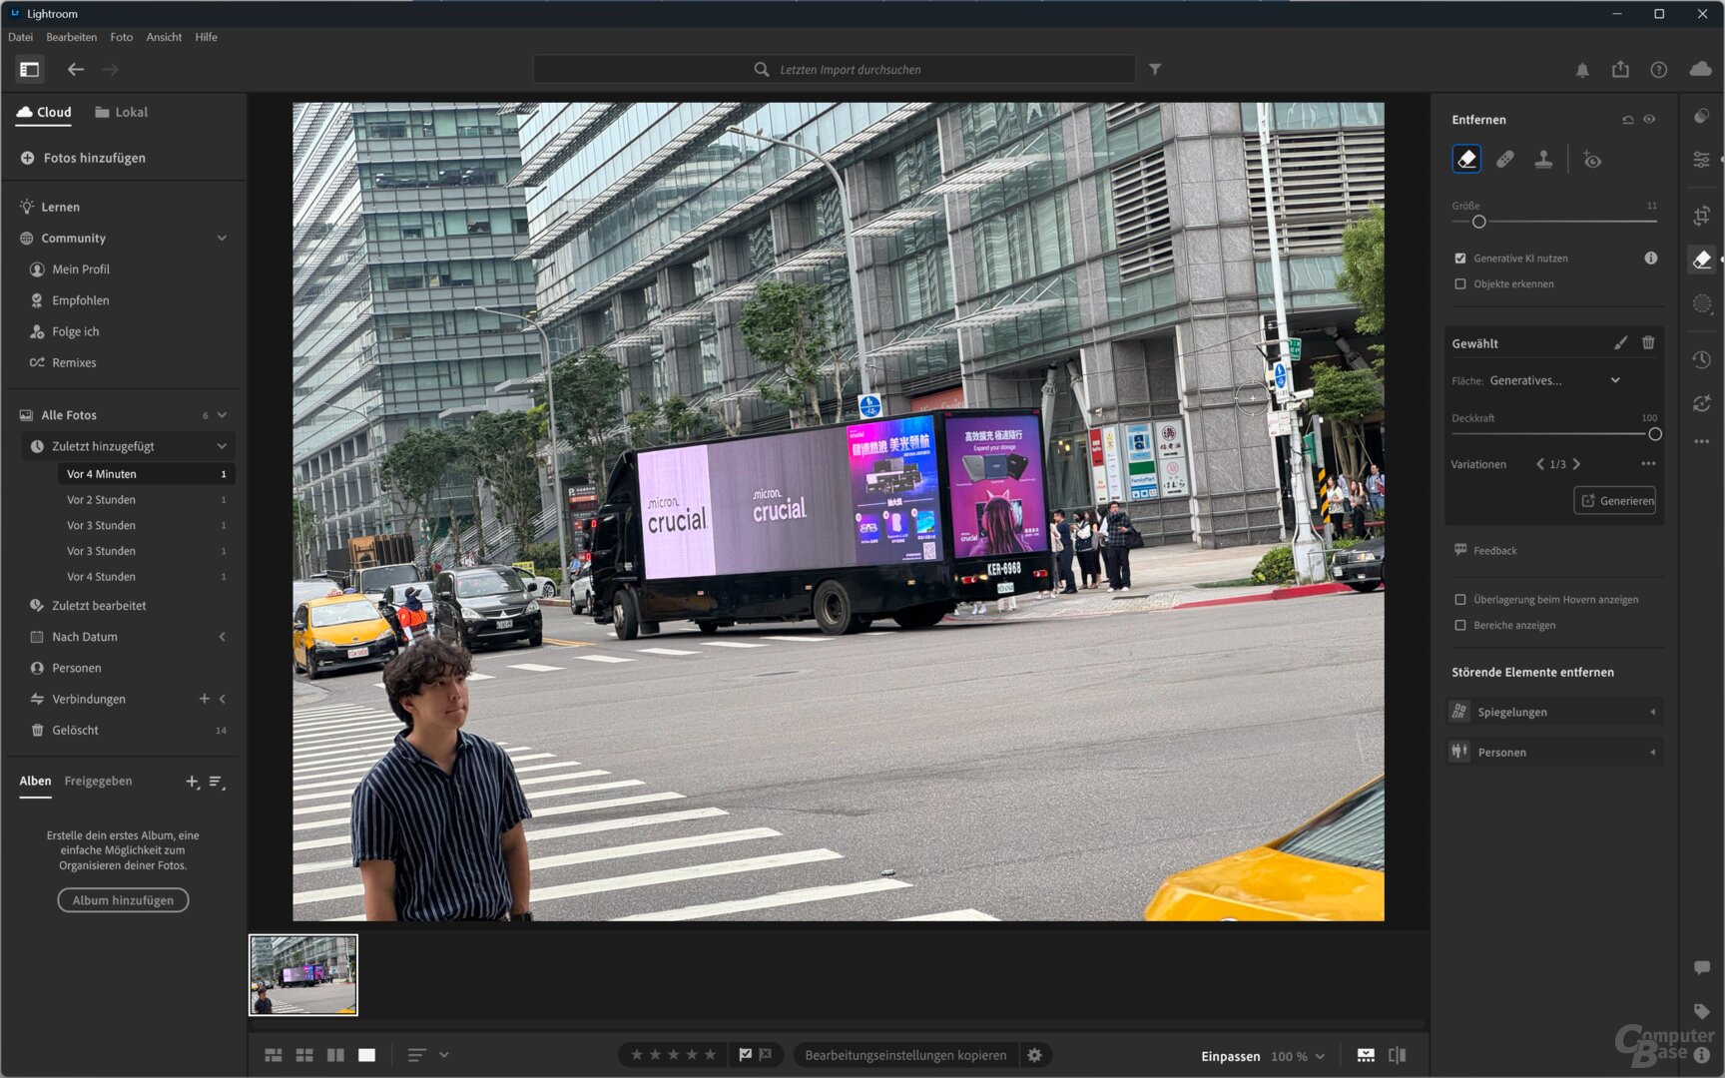This screenshot has width=1725, height=1078.
Task: Click the Deckkraft slider handle
Action: pos(1654,434)
